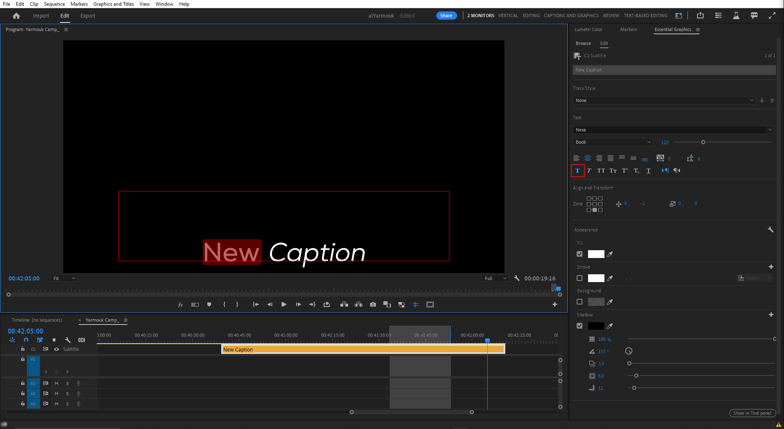784x429 pixels.
Task: Toggle visibility of the Subtitle caption track
Action: [x=56, y=349]
